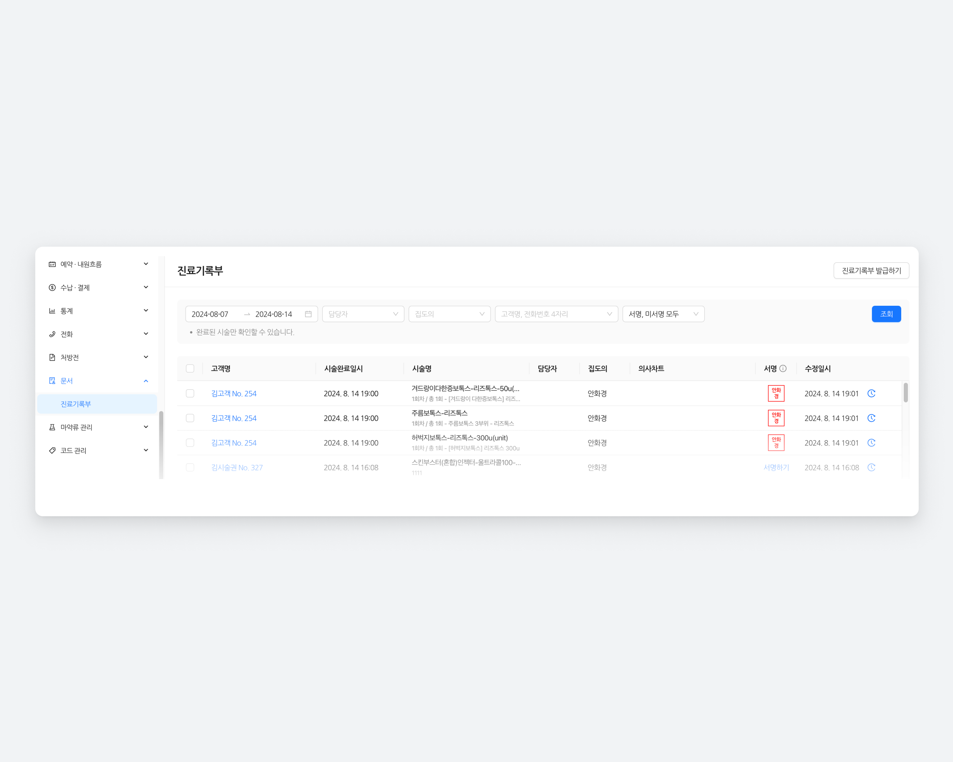Viewport: 953px width, 762px height.
Task: Click the calendar icon beside 예약·내원흐름
Action: click(52, 264)
